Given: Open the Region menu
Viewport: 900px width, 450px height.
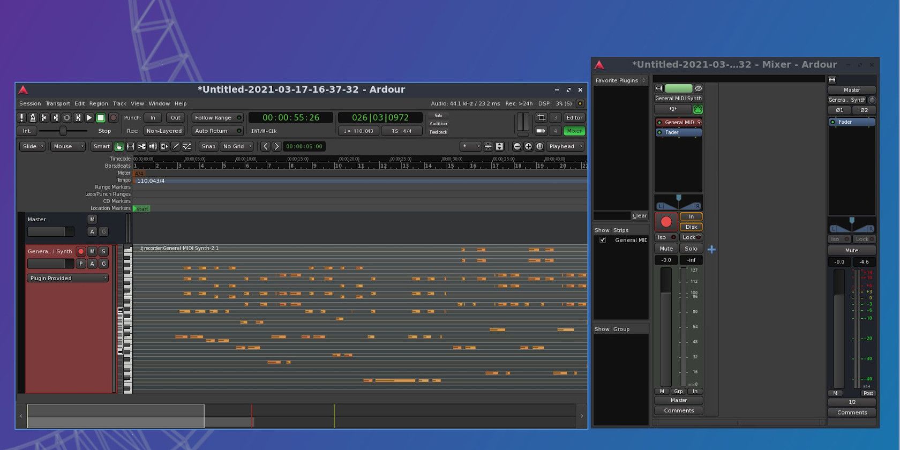Looking at the screenshot, I should (99, 103).
